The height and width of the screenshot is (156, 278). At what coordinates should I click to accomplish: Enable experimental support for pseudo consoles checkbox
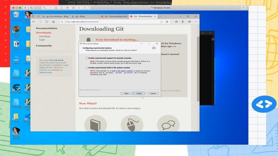click(x=87, y=58)
